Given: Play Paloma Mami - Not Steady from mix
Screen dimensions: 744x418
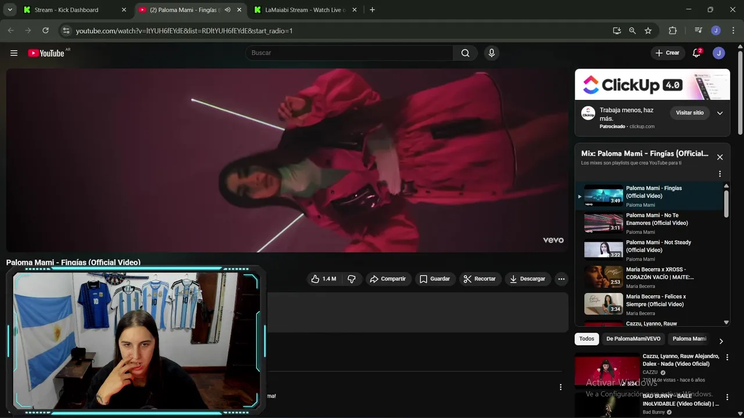Looking at the screenshot, I should (x=650, y=250).
